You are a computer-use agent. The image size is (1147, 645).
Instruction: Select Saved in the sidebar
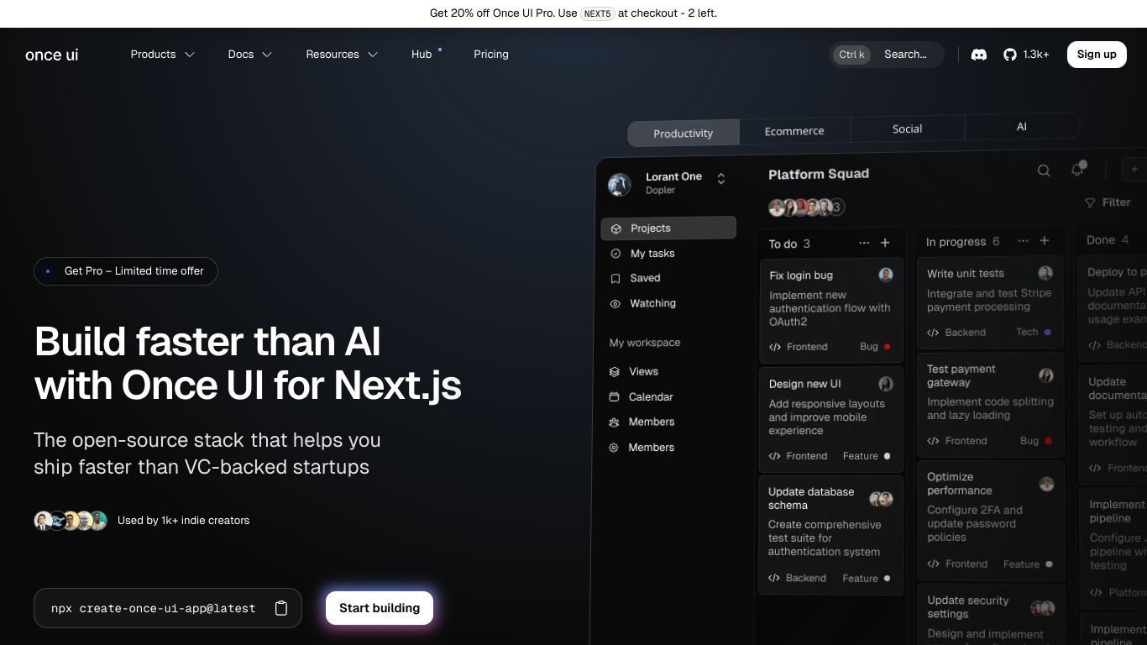tap(646, 278)
